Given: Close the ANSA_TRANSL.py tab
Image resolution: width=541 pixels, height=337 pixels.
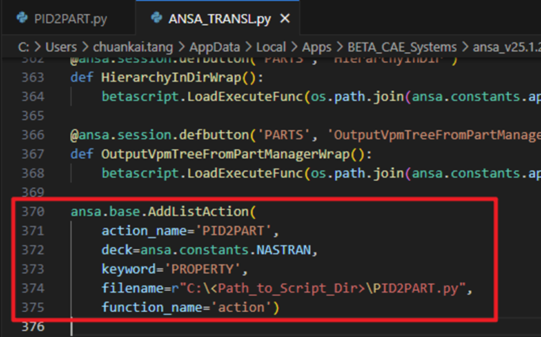Looking at the screenshot, I should (x=285, y=19).
